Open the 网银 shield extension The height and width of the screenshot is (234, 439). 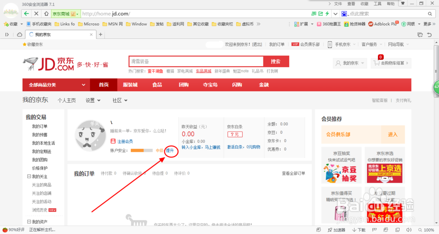[x=408, y=24]
